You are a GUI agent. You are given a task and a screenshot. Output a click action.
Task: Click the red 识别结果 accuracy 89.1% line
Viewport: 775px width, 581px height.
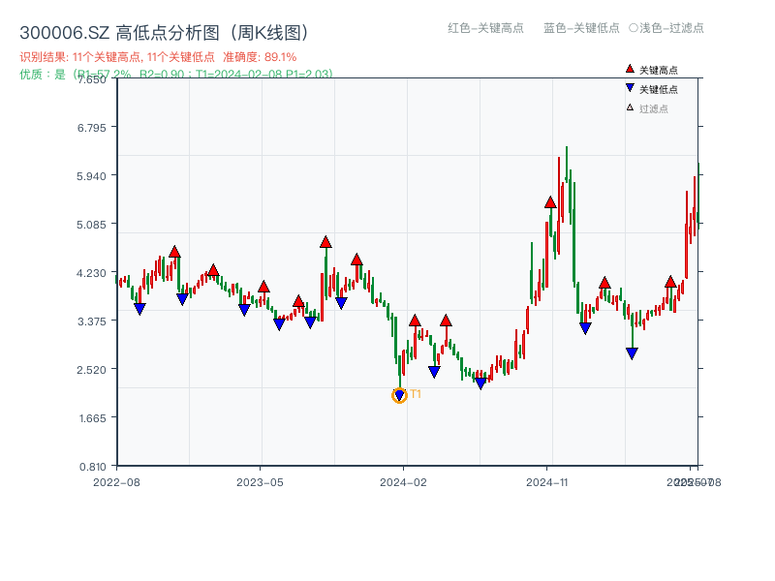(x=158, y=57)
